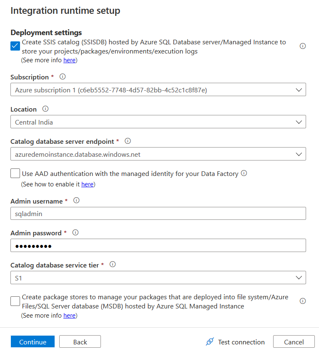
Task: Click info icon beside Create SSIS catalog option
Action: pyautogui.click(x=303, y=46)
